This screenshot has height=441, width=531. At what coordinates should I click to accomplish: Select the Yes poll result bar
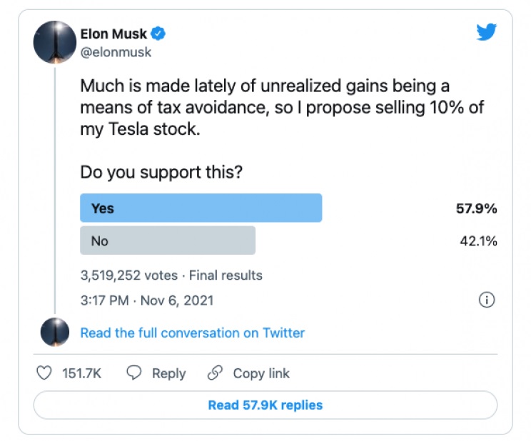pyautogui.click(x=201, y=208)
